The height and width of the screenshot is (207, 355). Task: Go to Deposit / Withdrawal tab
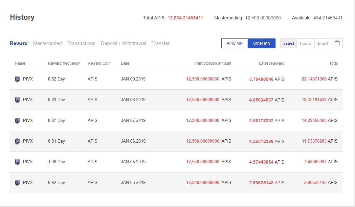point(123,43)
